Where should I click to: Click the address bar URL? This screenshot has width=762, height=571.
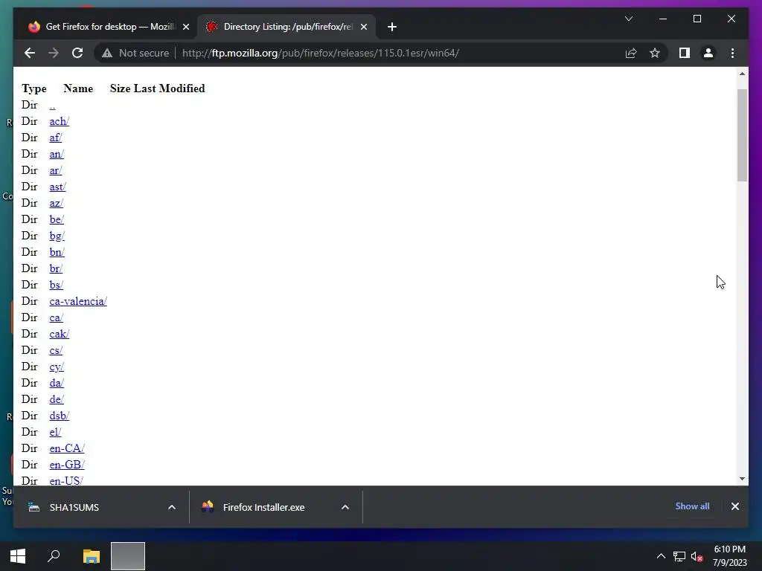pos(321,53)
